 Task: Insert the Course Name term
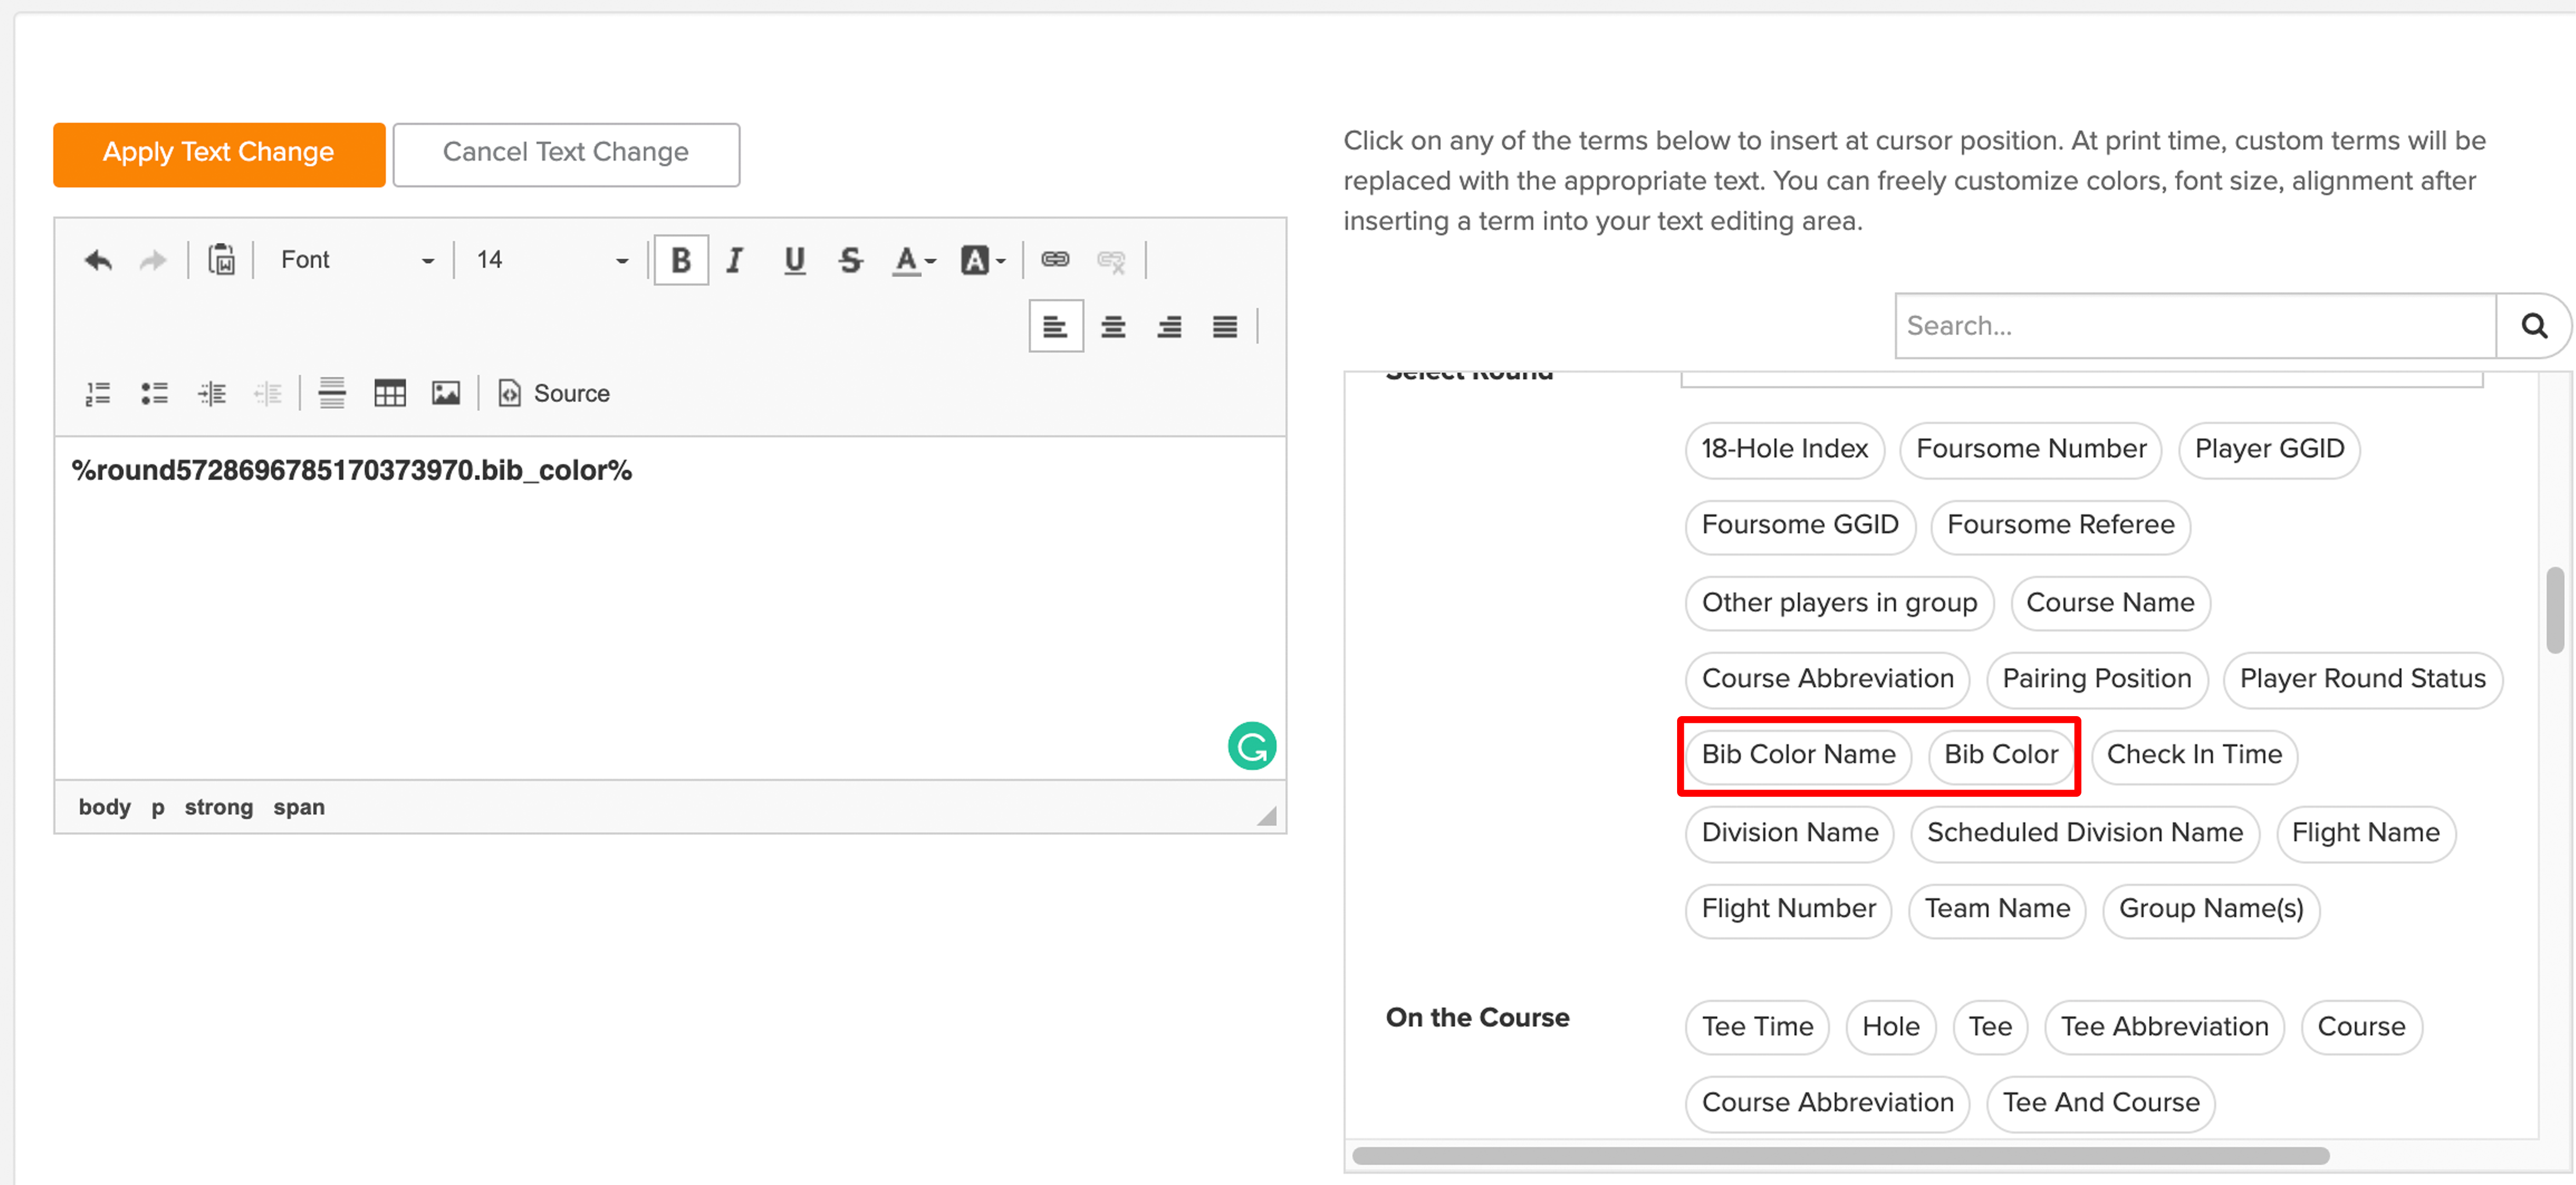[x=2110, y=603]
